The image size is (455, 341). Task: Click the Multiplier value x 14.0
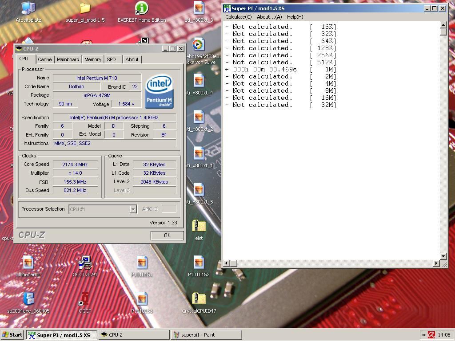75,173
